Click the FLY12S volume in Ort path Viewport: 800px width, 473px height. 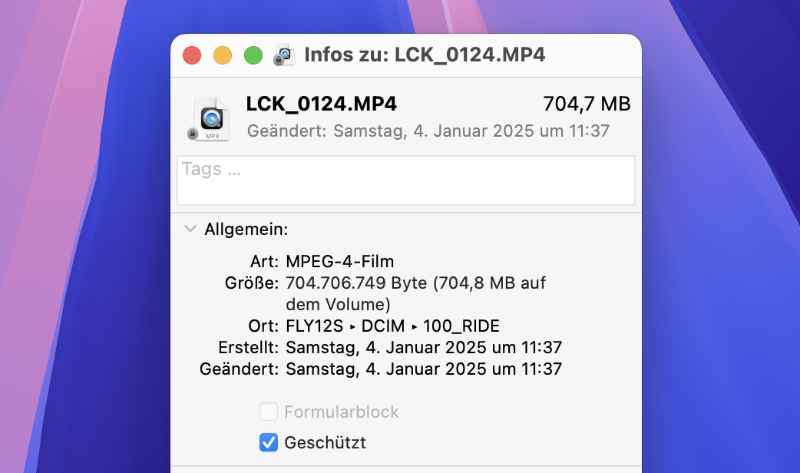(314, 326)
